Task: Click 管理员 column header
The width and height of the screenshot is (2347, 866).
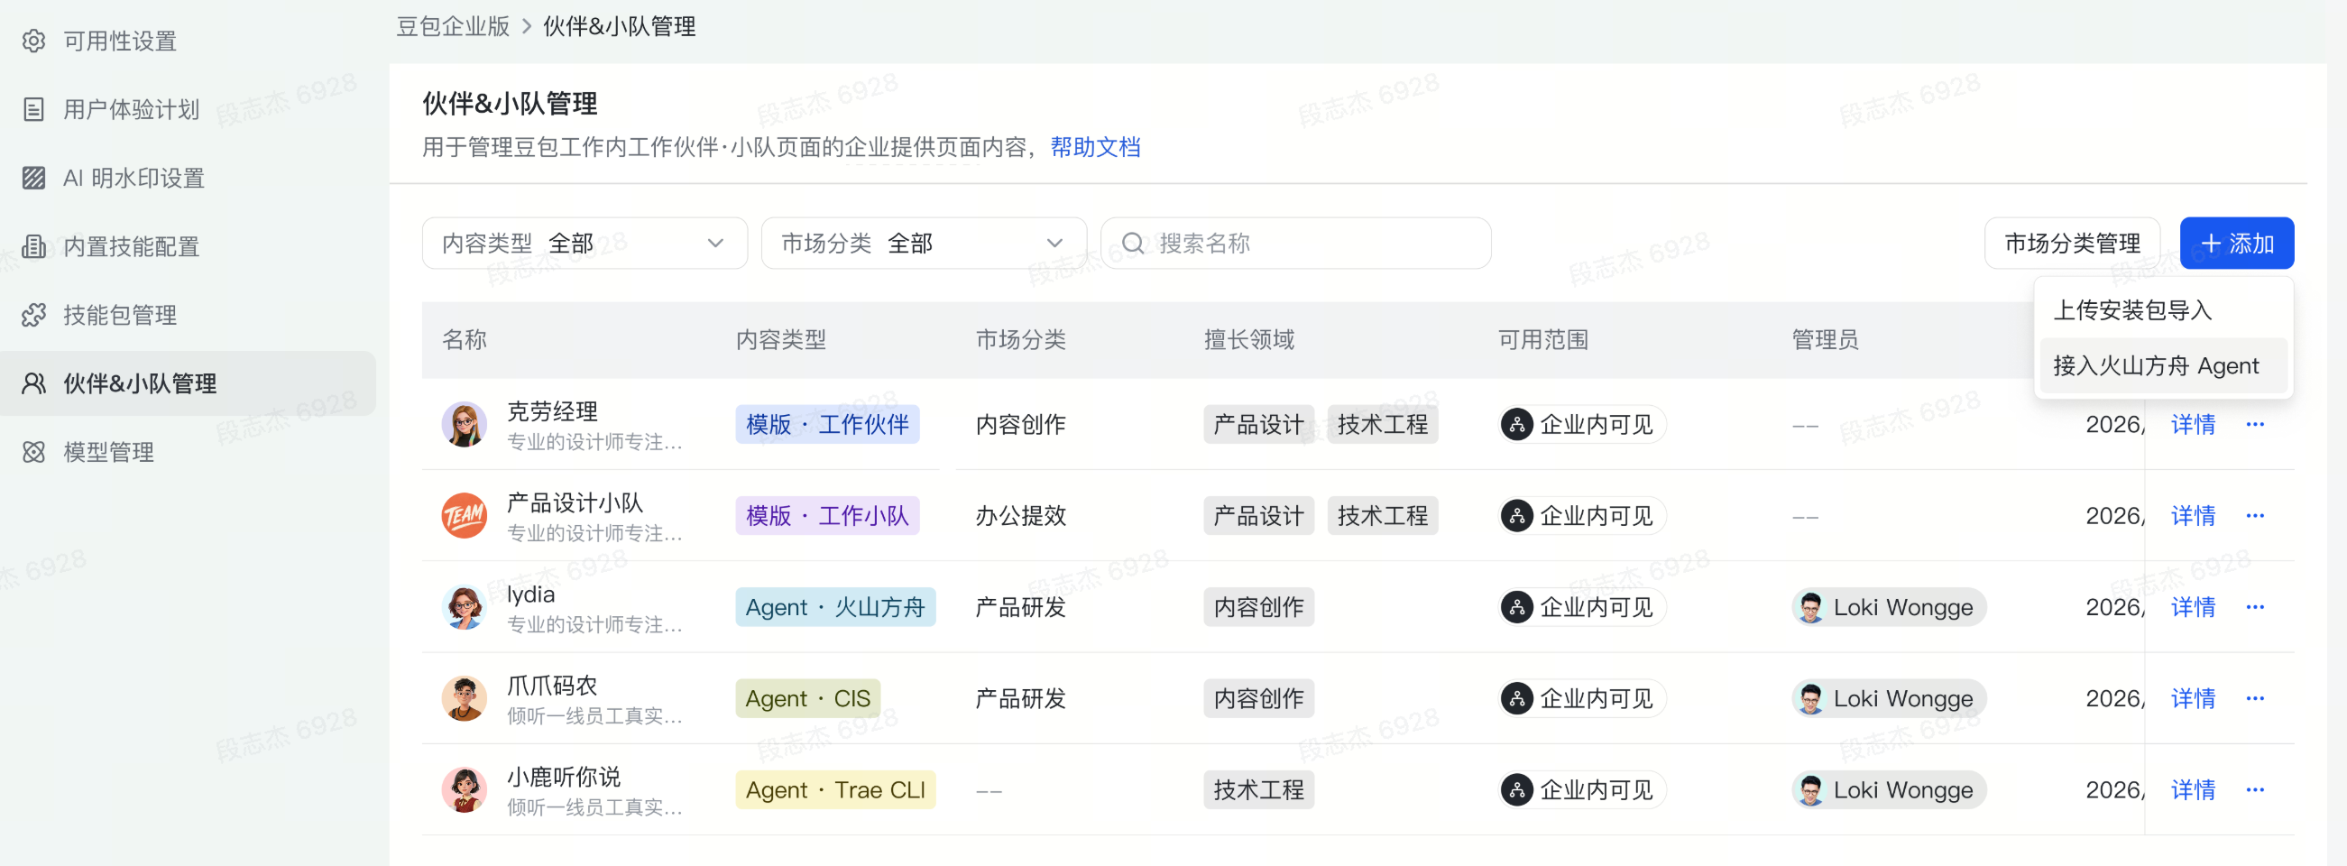Action: [x=1825, y=340]
